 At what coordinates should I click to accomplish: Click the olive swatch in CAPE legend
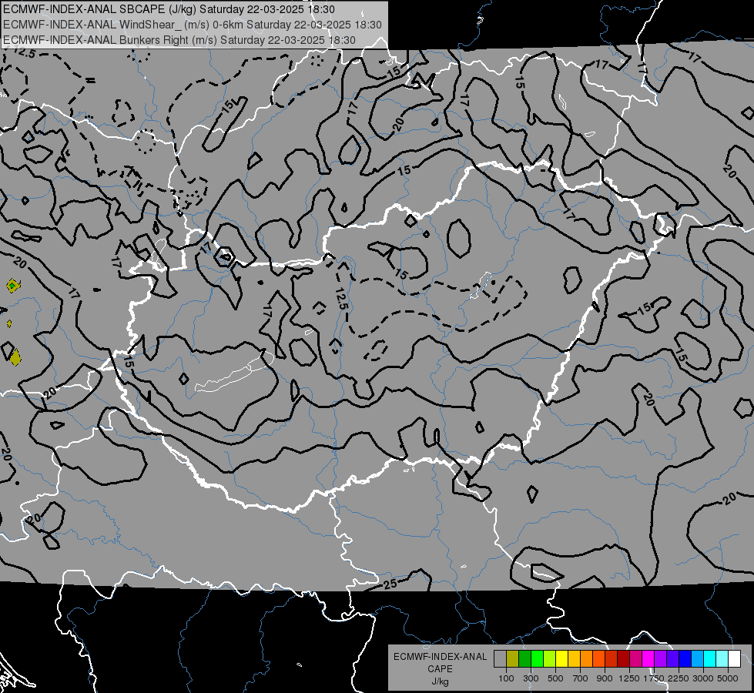[x=513, y=659]
